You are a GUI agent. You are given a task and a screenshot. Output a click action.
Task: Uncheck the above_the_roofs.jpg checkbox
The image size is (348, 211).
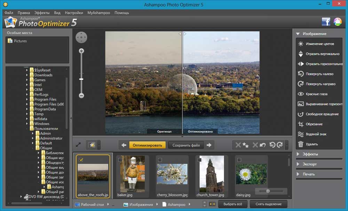tap(81, 160)
